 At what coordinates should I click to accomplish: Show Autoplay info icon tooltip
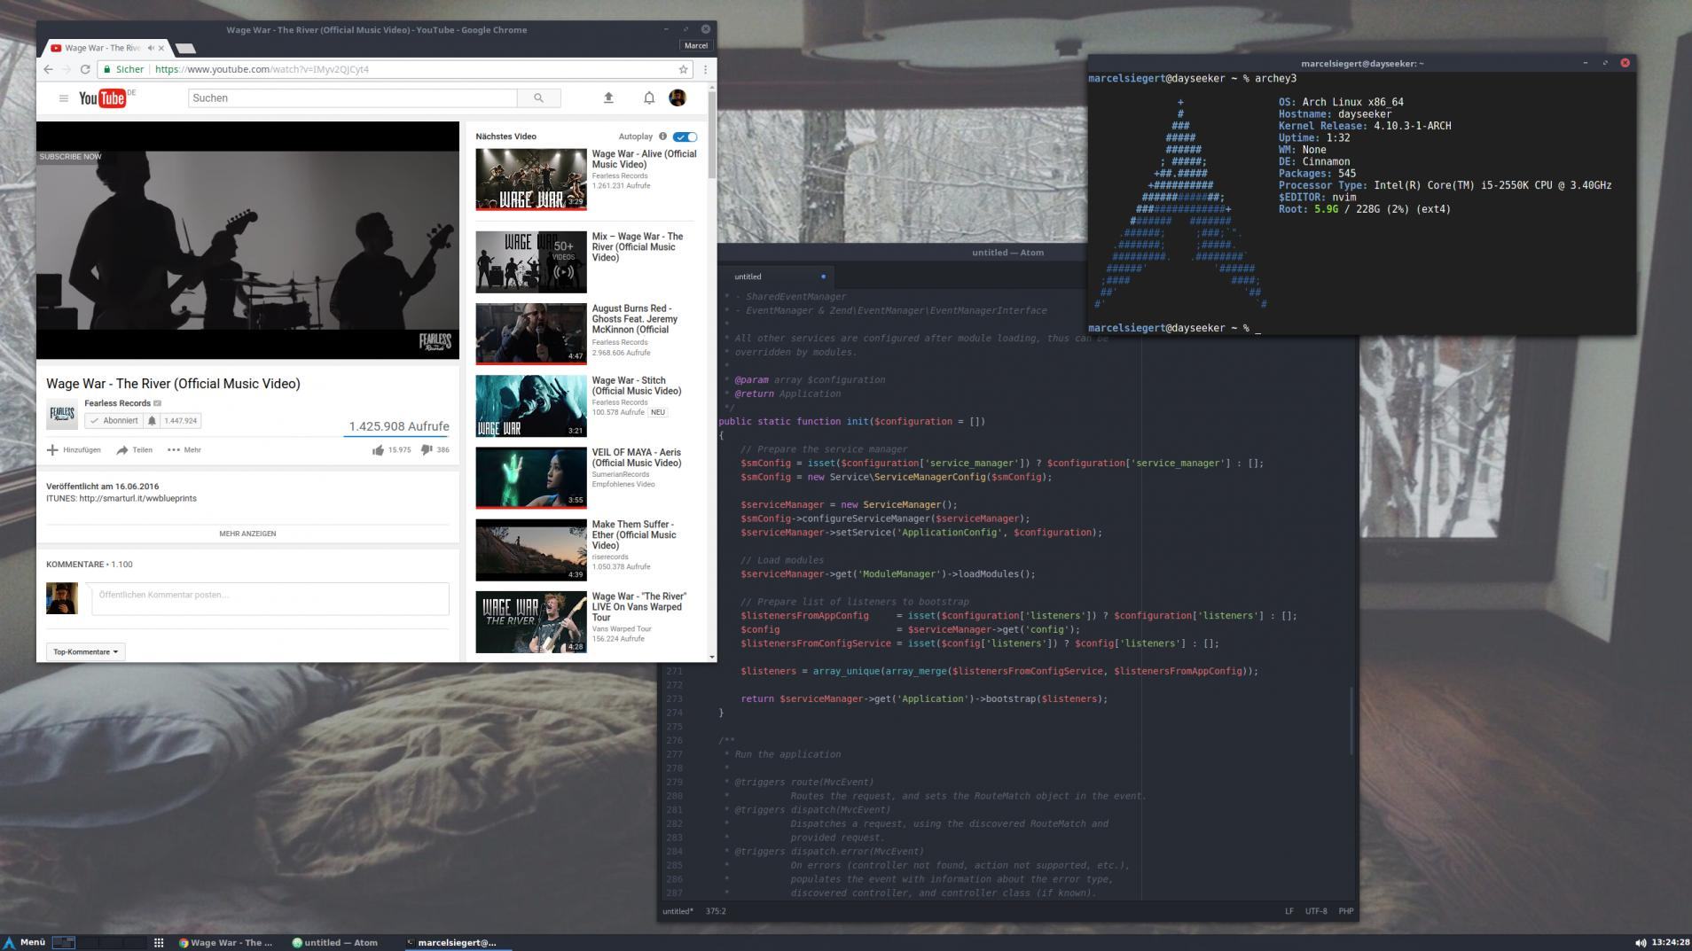click(662, 136)
